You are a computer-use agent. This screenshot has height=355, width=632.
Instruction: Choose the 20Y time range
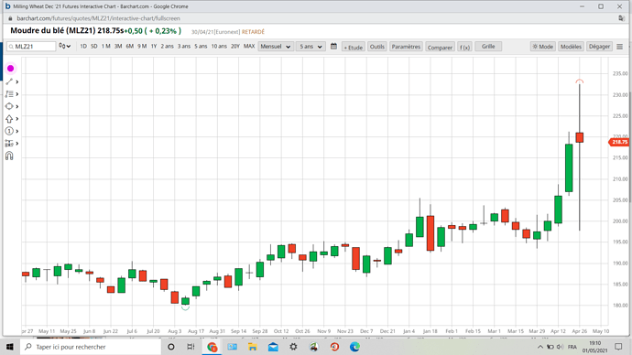tap(235, 47)
